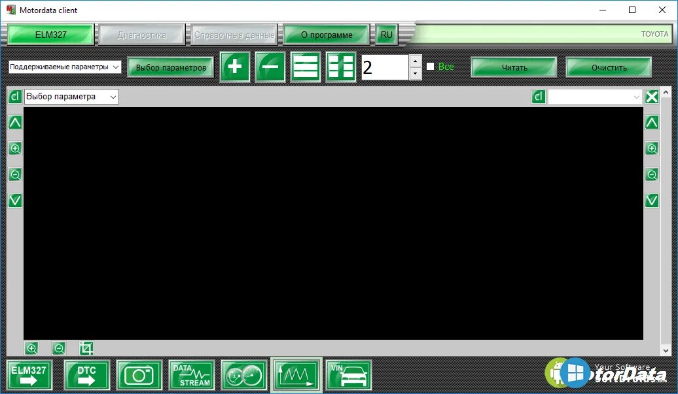Viewport: 678px width, 394px height.
Task: Open ELM327 connection arrow icon in bottom bar
Action: point(29,375)
